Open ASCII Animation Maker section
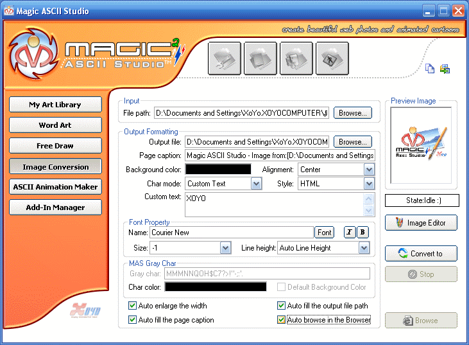Screen dimensions: 469x345 click(55, 187)
